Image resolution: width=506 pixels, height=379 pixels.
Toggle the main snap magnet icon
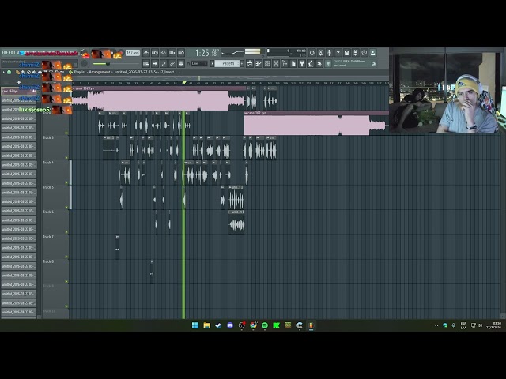(x=188, y=64)
